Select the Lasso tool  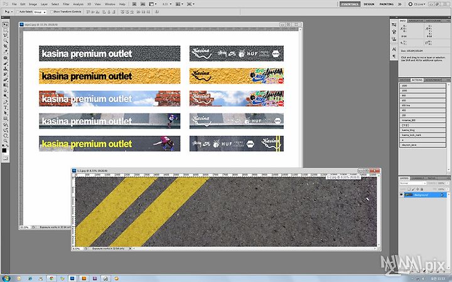click(x=6, y=36)
